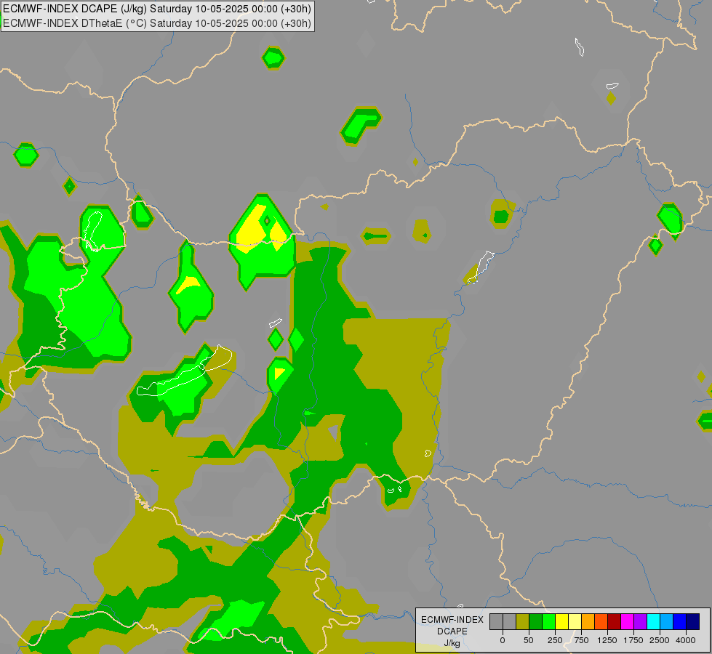Screen dimensions: 712x654
Task: Click the legend value 1750
Action: click(x=633, y=640)
